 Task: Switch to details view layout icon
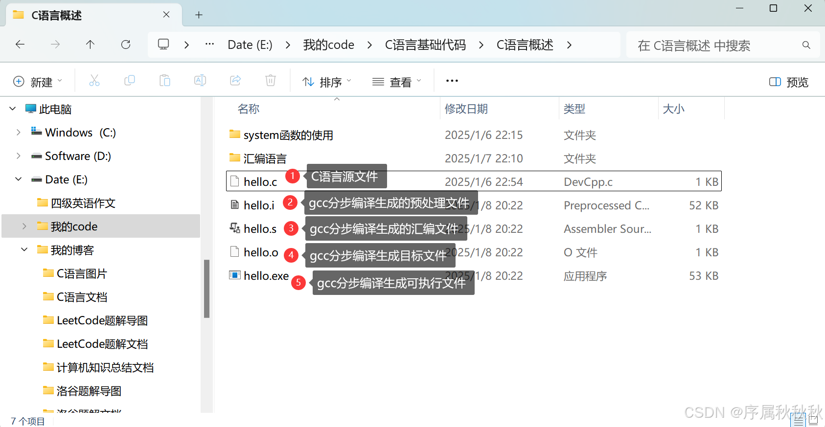point(799,420)
